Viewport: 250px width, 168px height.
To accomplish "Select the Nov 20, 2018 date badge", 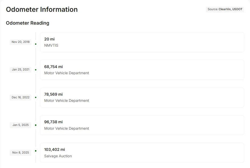I will 21,42.
